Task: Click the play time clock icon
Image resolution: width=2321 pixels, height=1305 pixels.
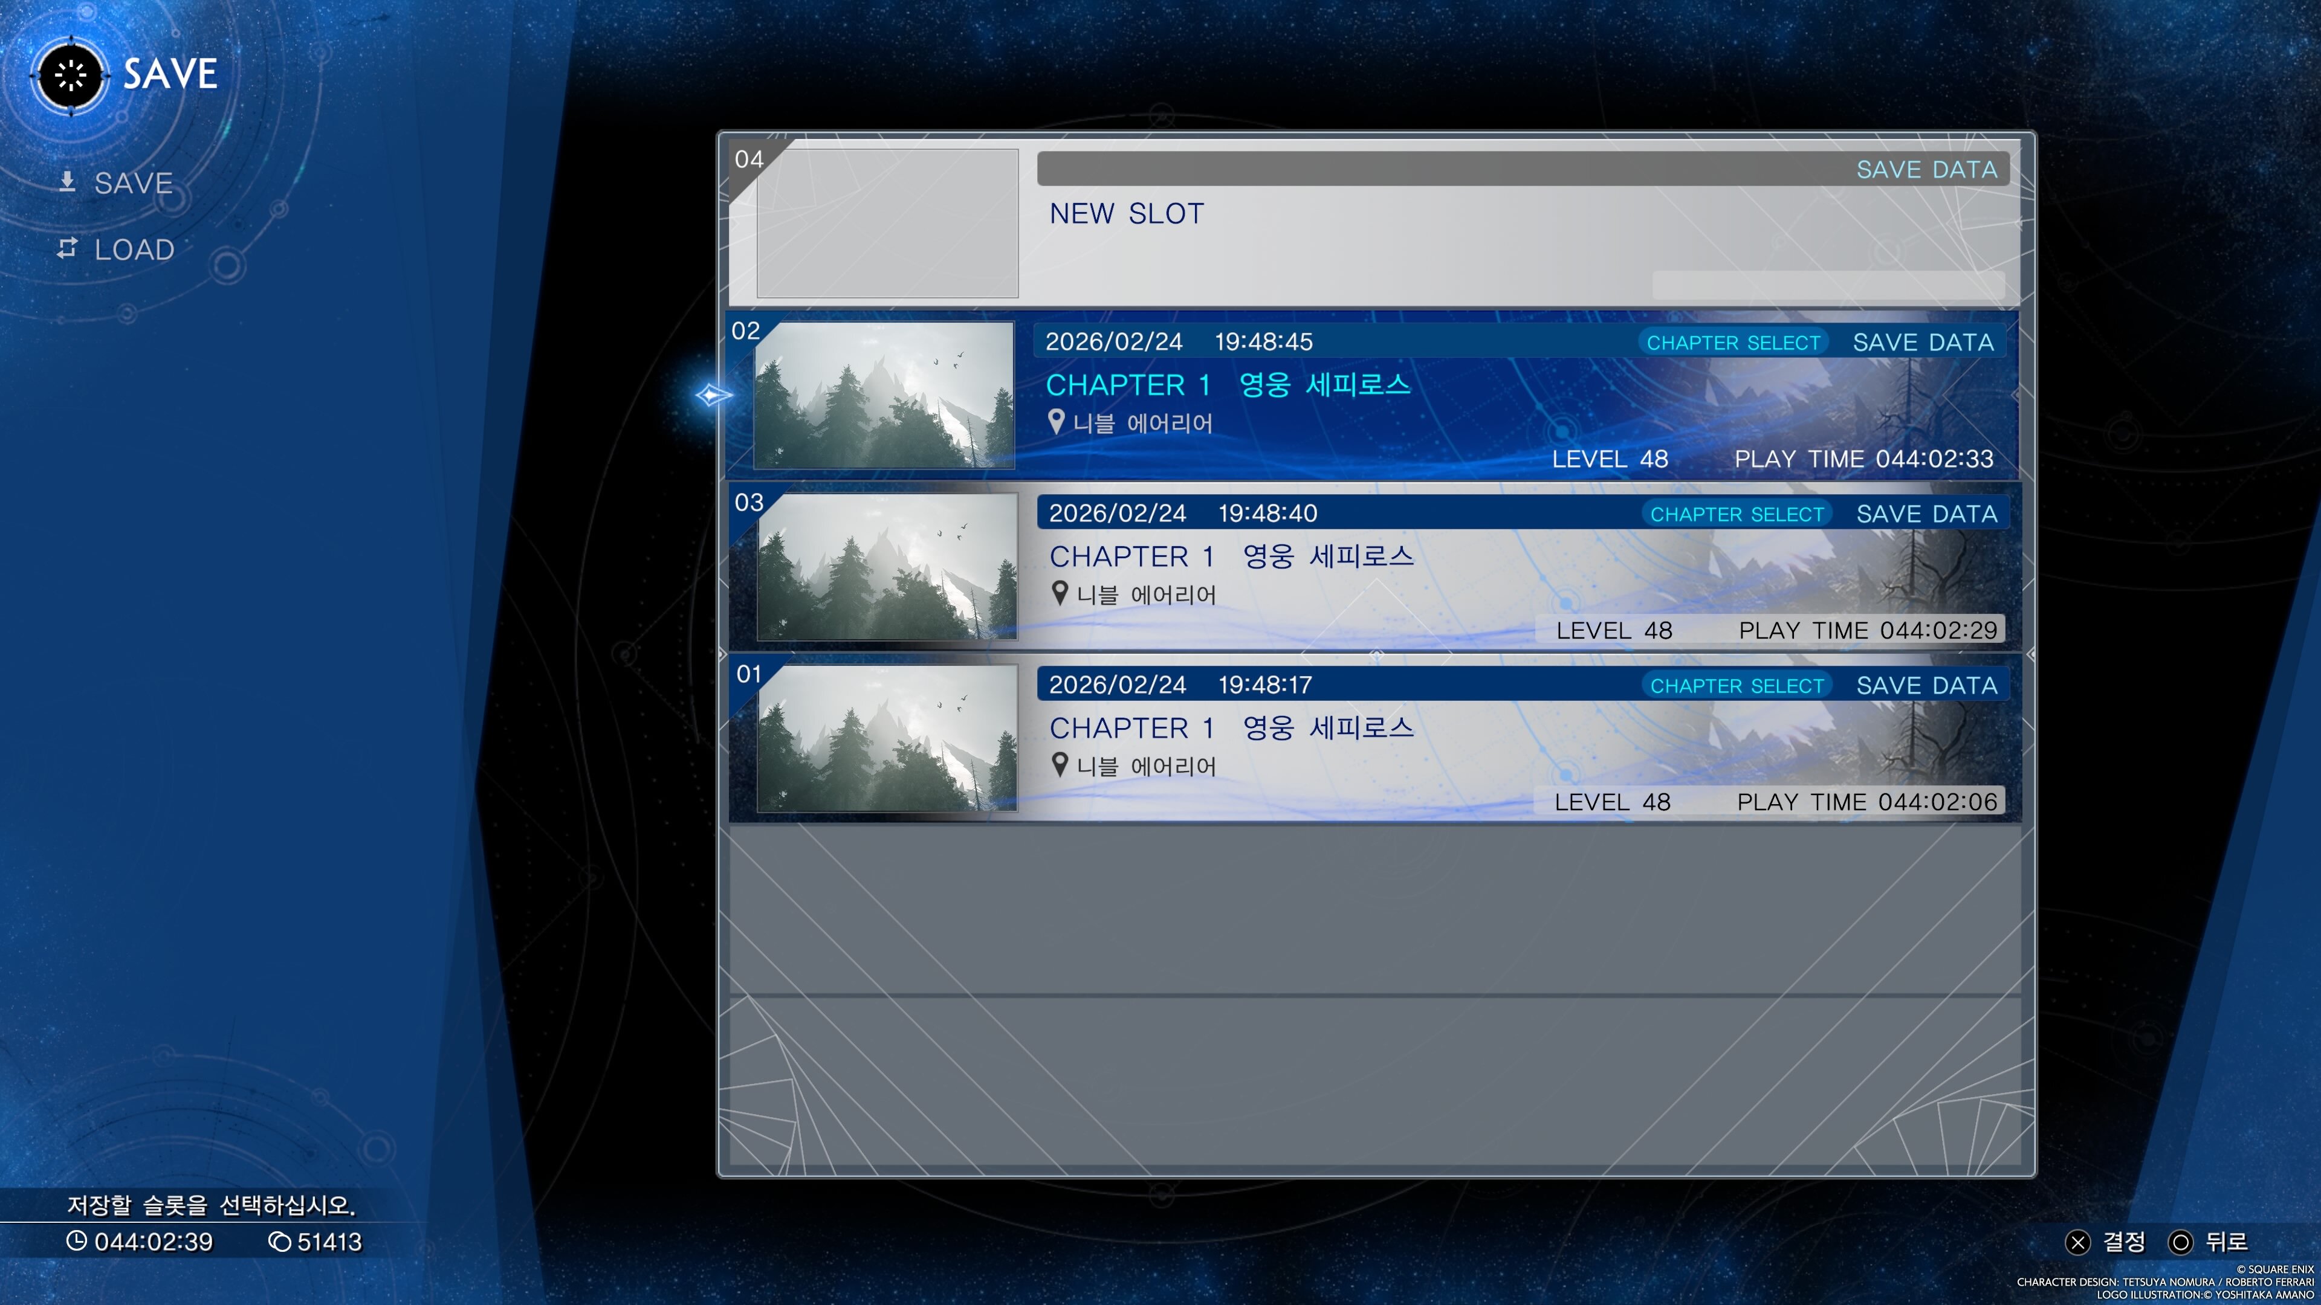Action: pos(77,1241)
